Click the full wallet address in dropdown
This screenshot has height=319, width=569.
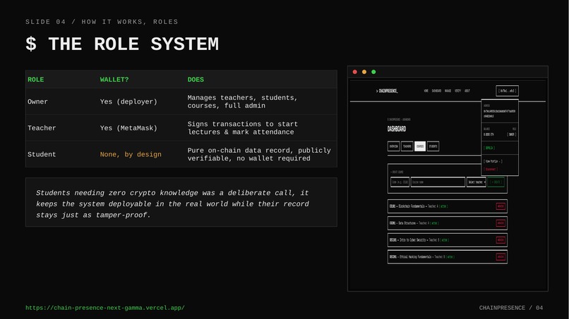click(499, 113)
